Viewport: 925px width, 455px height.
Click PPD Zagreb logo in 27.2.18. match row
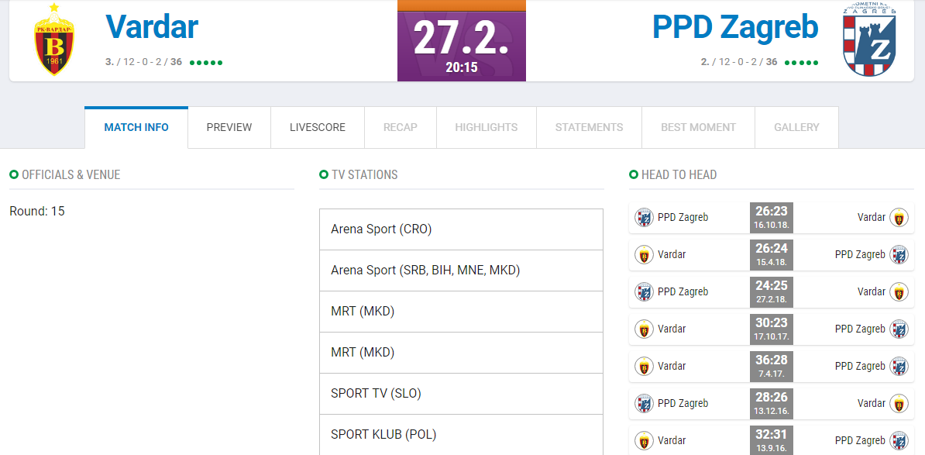point(645,292)
